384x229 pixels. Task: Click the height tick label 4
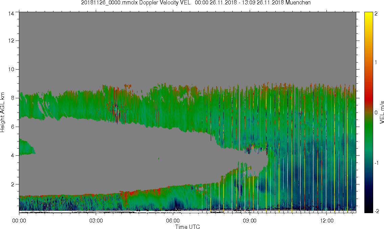pos(13,155)
